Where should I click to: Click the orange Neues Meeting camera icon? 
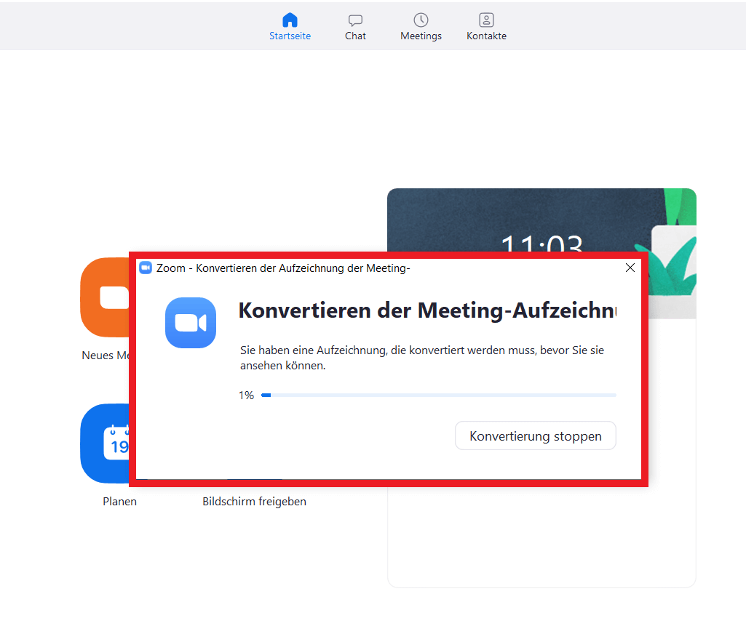[105, 297]
